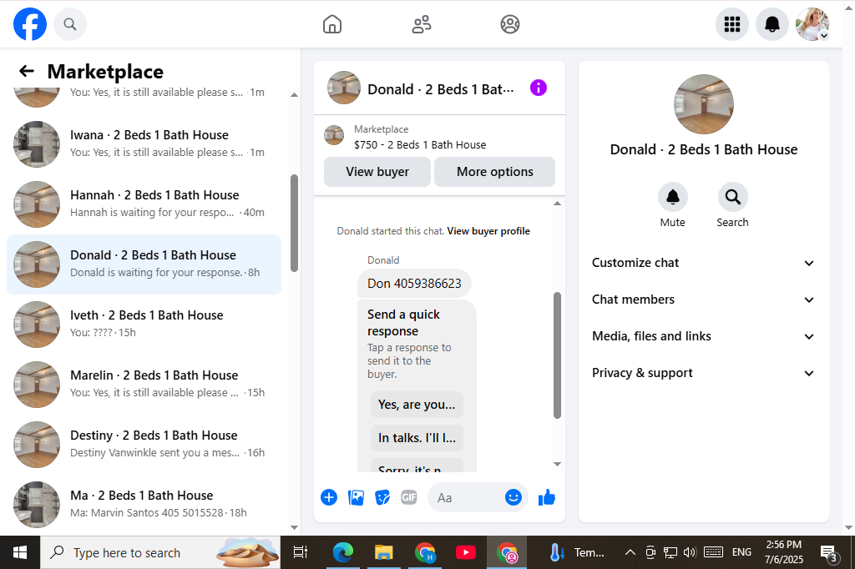Expand the Customize chat section
Image resolution: width=855 pixels, height=569 pixels.
click(x=703, y=263)
